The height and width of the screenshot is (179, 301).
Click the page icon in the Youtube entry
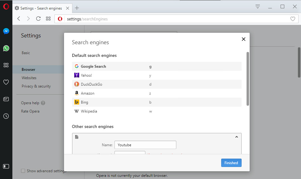(77, 137)
